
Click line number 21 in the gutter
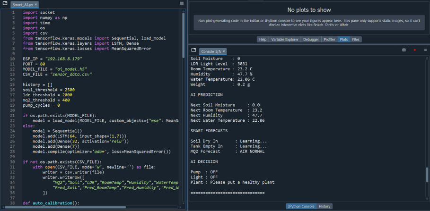[13, 116]
